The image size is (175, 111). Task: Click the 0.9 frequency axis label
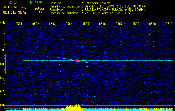[x=3, y=64]
